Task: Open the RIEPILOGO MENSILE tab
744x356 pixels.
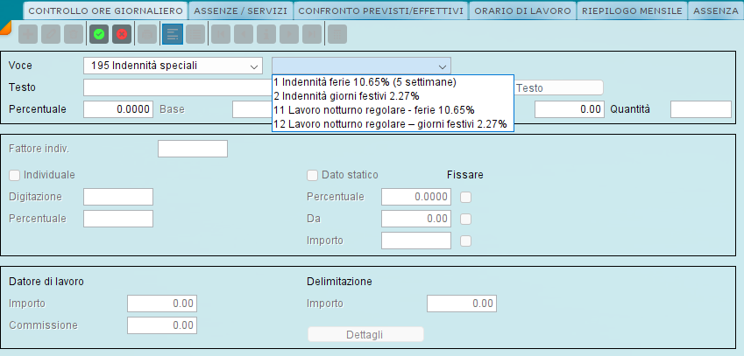Action: (632, 10)
